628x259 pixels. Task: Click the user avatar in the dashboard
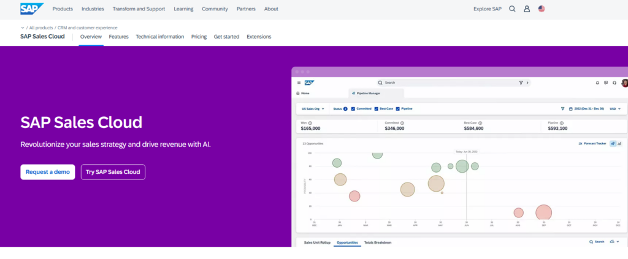624,83
